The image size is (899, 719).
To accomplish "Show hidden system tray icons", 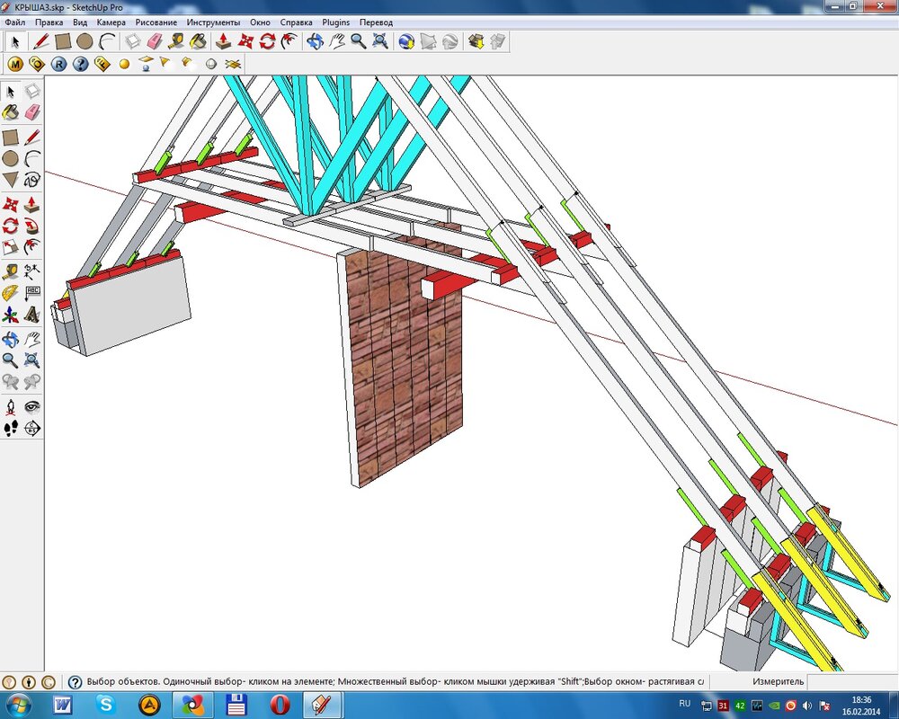I will 706,705.
